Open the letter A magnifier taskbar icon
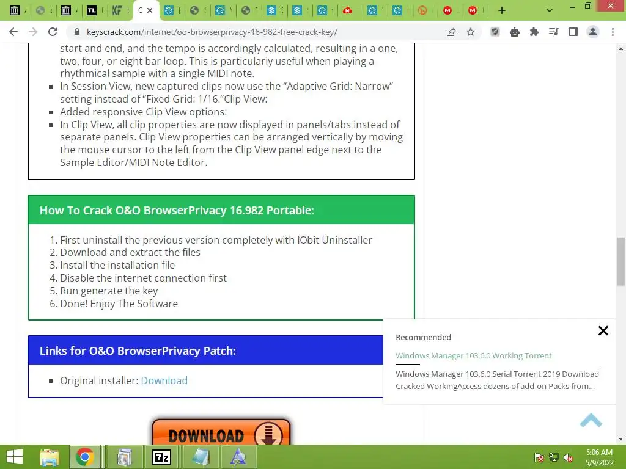Image resolution: width=626 pixels, height=469 pixels. (238, 457)
